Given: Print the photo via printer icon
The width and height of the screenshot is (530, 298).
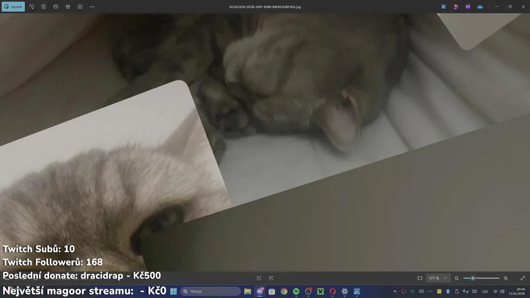Looking at the screenshot, I should [55, 7].
